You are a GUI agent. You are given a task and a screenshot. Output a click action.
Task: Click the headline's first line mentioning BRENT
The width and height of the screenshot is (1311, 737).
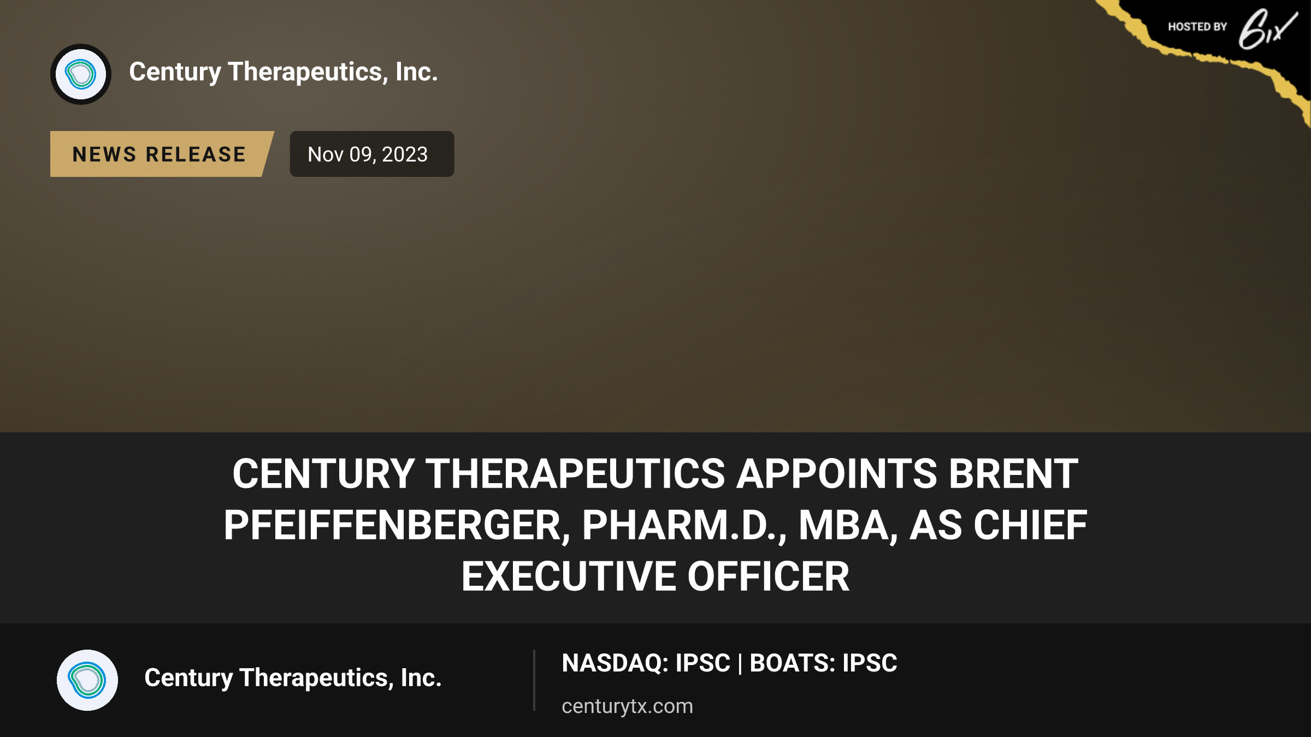pyautogui.click(x=655, y=473)
